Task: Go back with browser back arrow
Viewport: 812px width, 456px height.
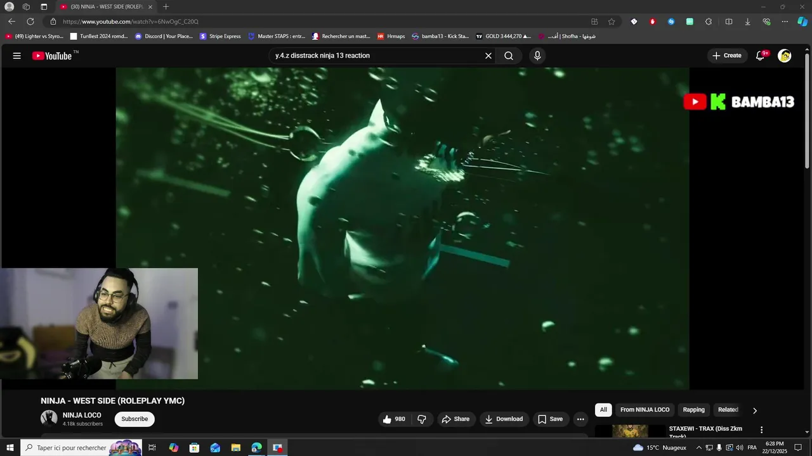Action: click(11, 22)
